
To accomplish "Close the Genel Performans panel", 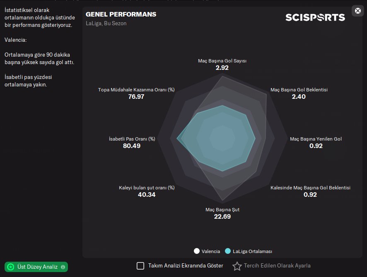I will coord(358,11).
